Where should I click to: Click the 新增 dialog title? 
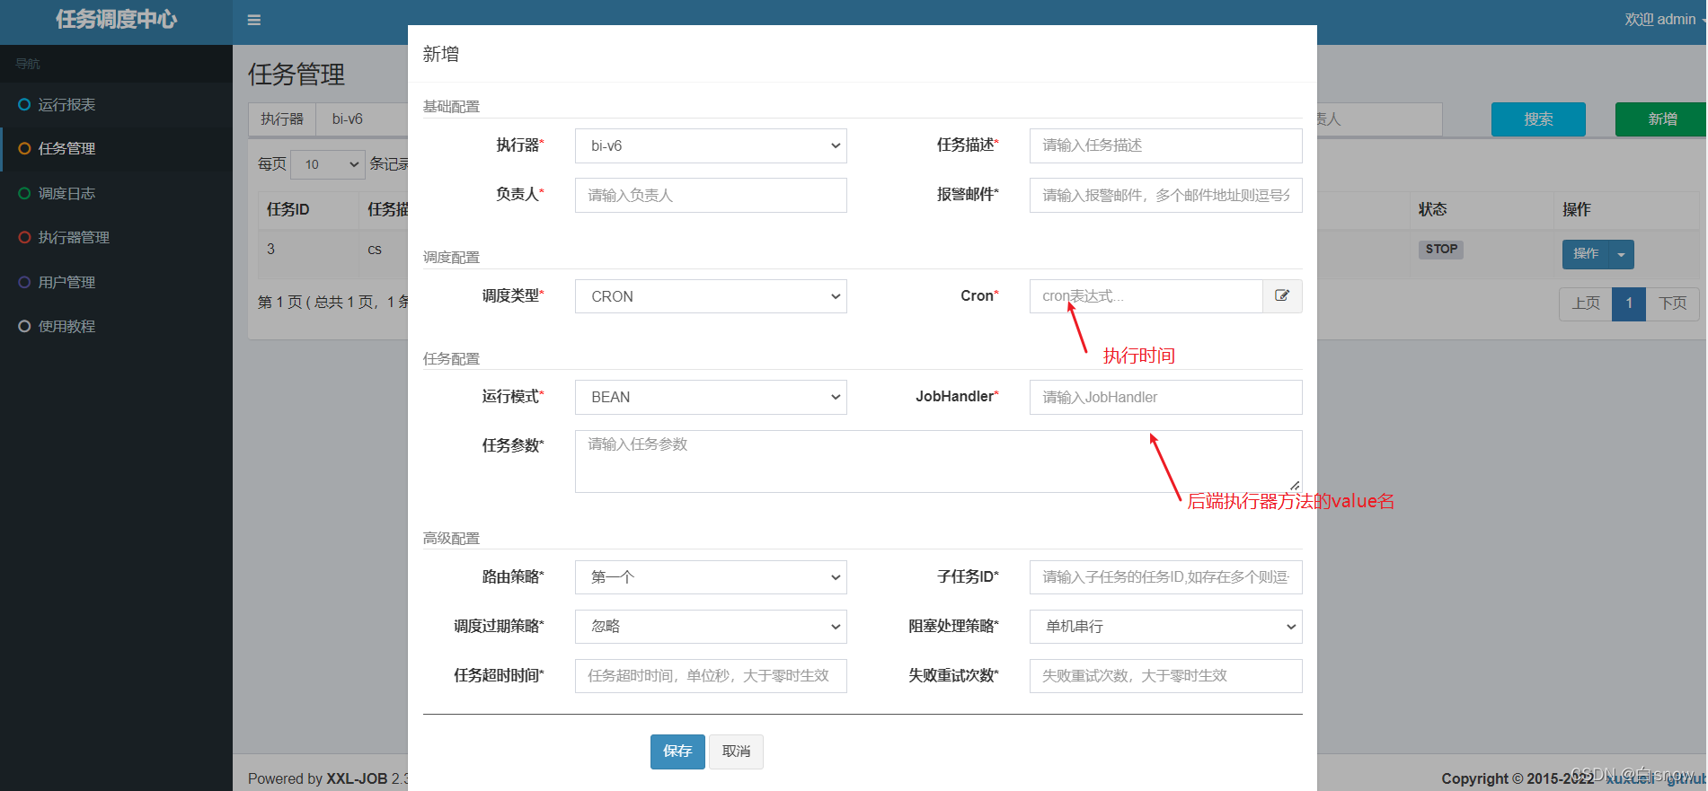[x=441, y=54]
